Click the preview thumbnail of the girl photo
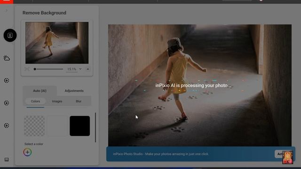This screenshot has width=301, height=169. point(57,43)
